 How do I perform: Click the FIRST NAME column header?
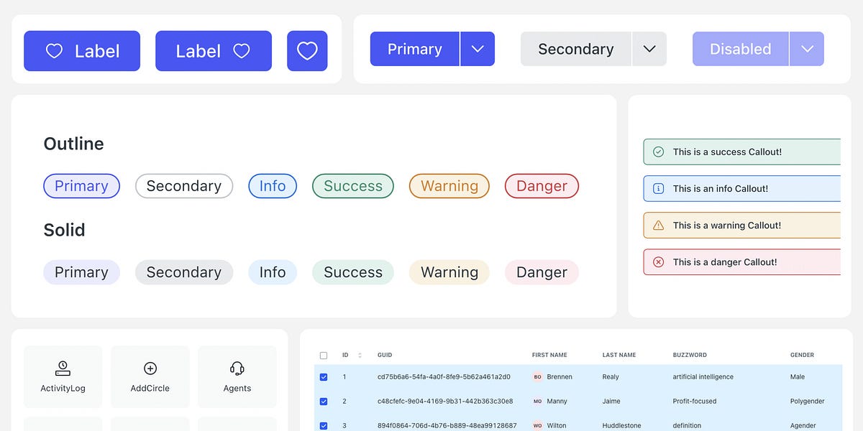[x=549, y=355]
